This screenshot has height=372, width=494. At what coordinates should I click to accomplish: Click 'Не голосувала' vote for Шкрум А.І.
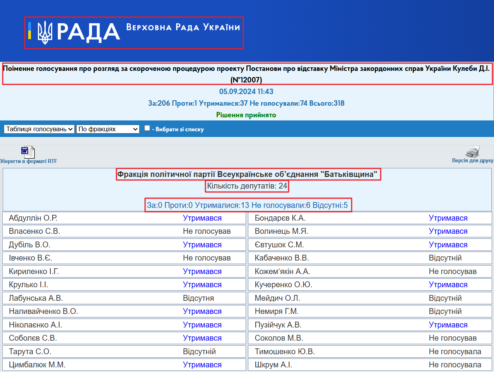coord(455,365)
